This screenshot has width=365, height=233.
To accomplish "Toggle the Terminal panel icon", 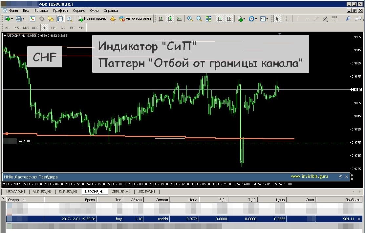I will pyautogui.click(x=60, y=19).
